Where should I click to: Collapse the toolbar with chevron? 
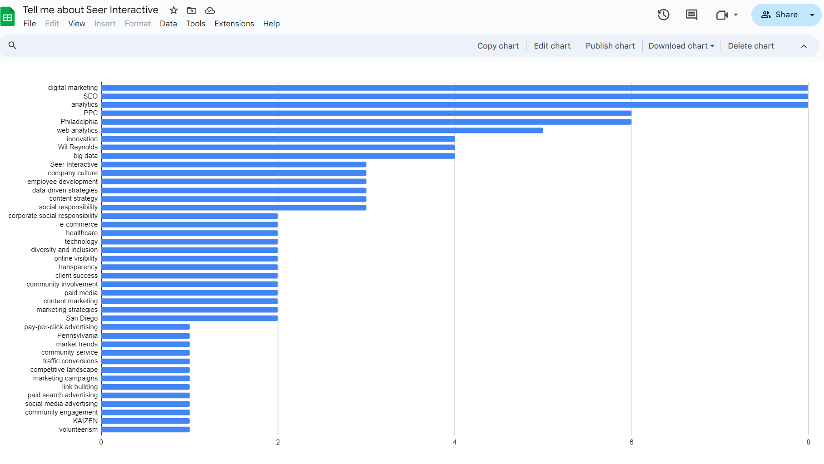pyautogui.click(x=804, y=46)
